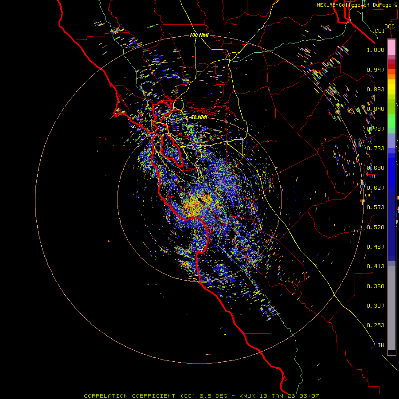Click the 0.947 scale value
This screenshot has width=399, height=399.
coord(376,70)
